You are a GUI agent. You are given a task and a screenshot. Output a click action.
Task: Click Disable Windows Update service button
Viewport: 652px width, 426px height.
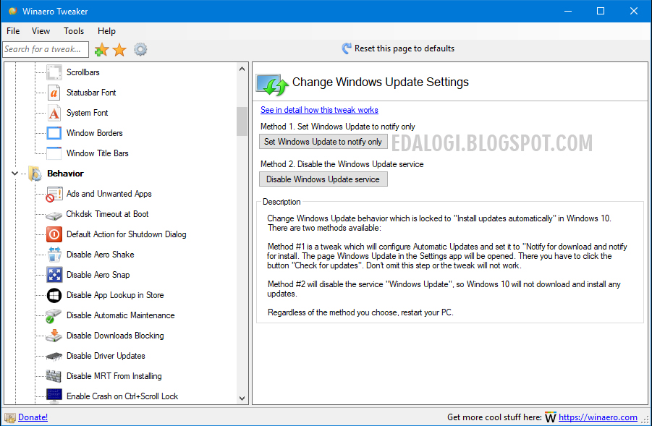click(323, 179)
